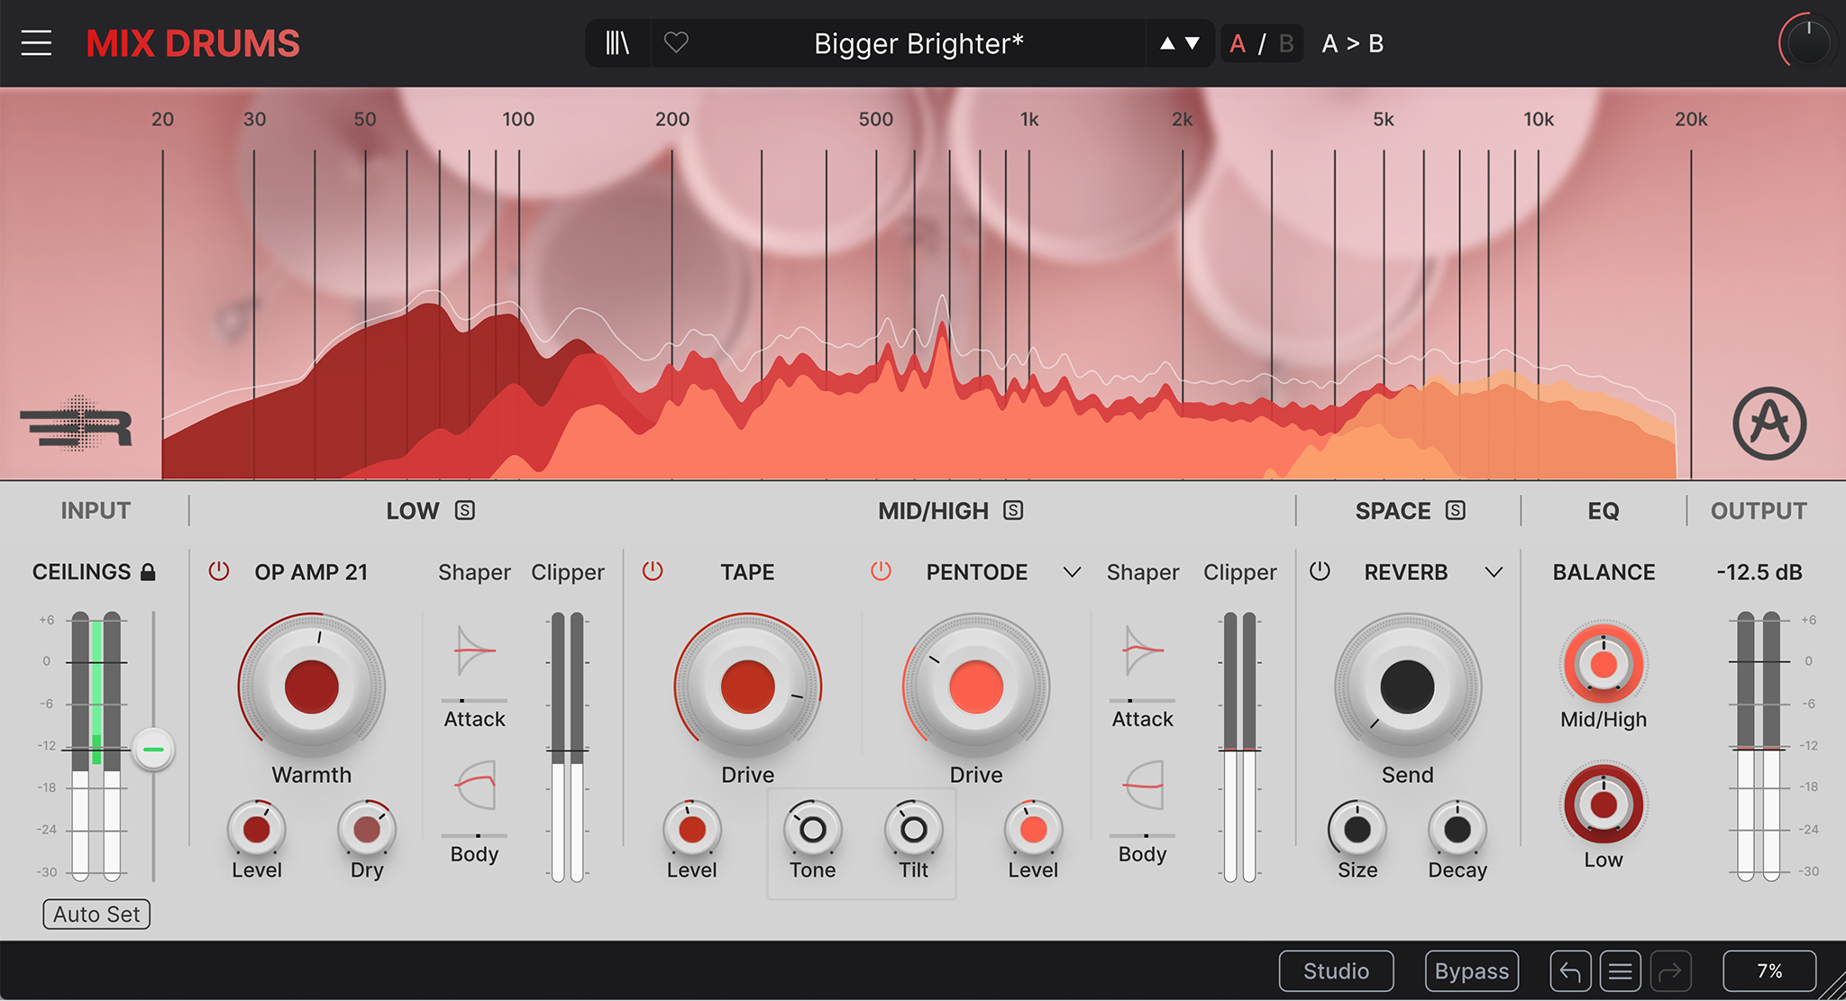
Task: Copy settings with A > B
Action: tap(1352, 43)
